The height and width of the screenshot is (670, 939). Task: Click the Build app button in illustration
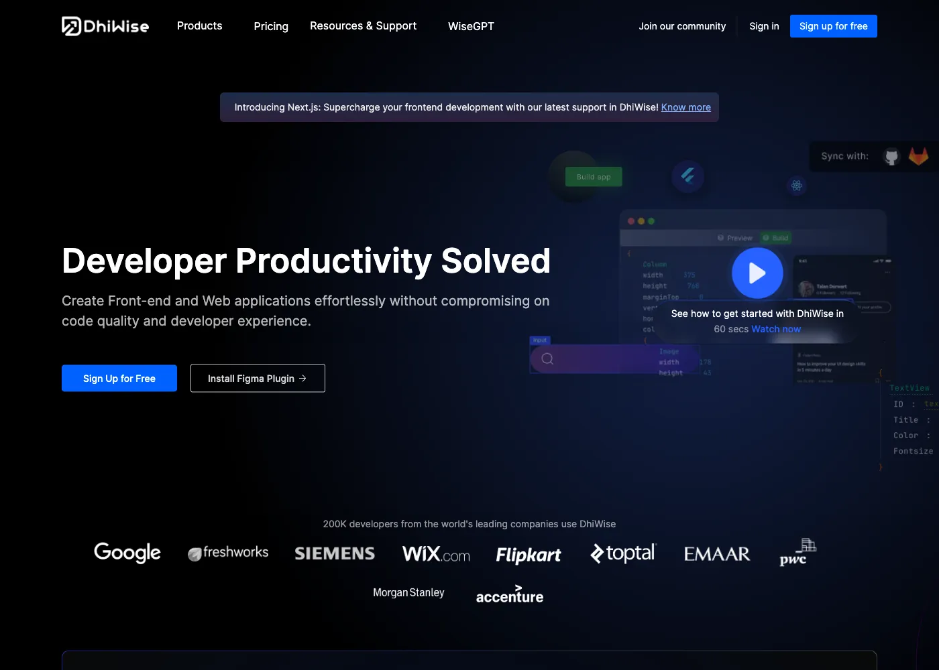594,177
